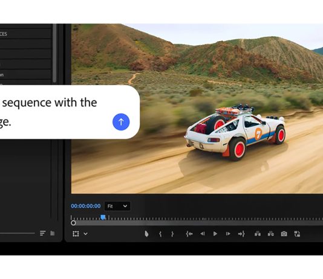Start playback with the Play button
The height and width of the screenshot is (279, 323).
(x=215, y=234)
